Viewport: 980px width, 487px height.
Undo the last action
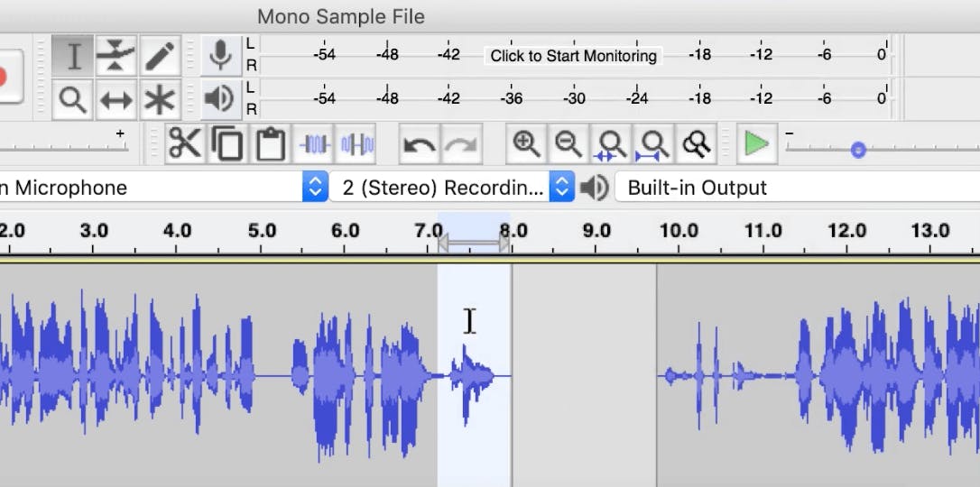(x=419, y=144)
